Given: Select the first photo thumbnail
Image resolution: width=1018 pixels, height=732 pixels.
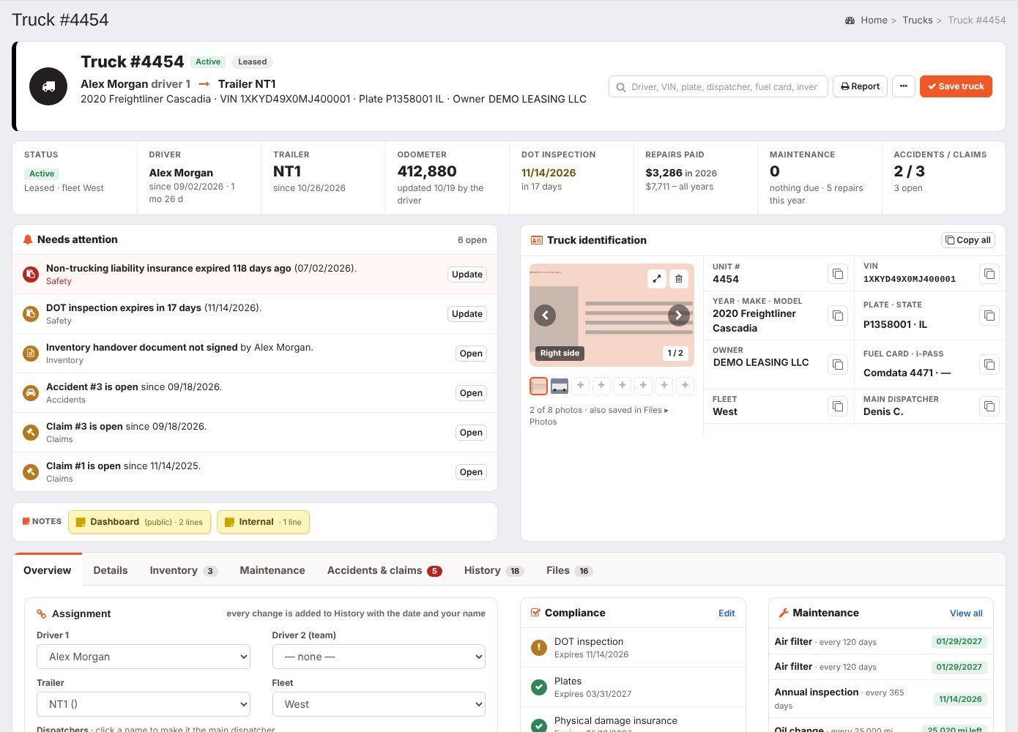Looking at the screenshot, I should [538, 386].
